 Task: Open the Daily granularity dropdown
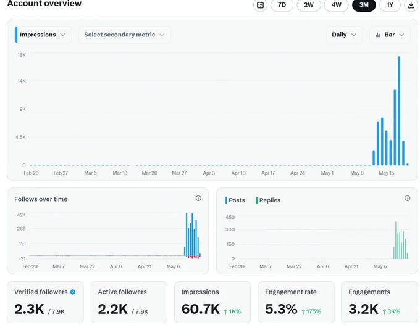point(344,35)
